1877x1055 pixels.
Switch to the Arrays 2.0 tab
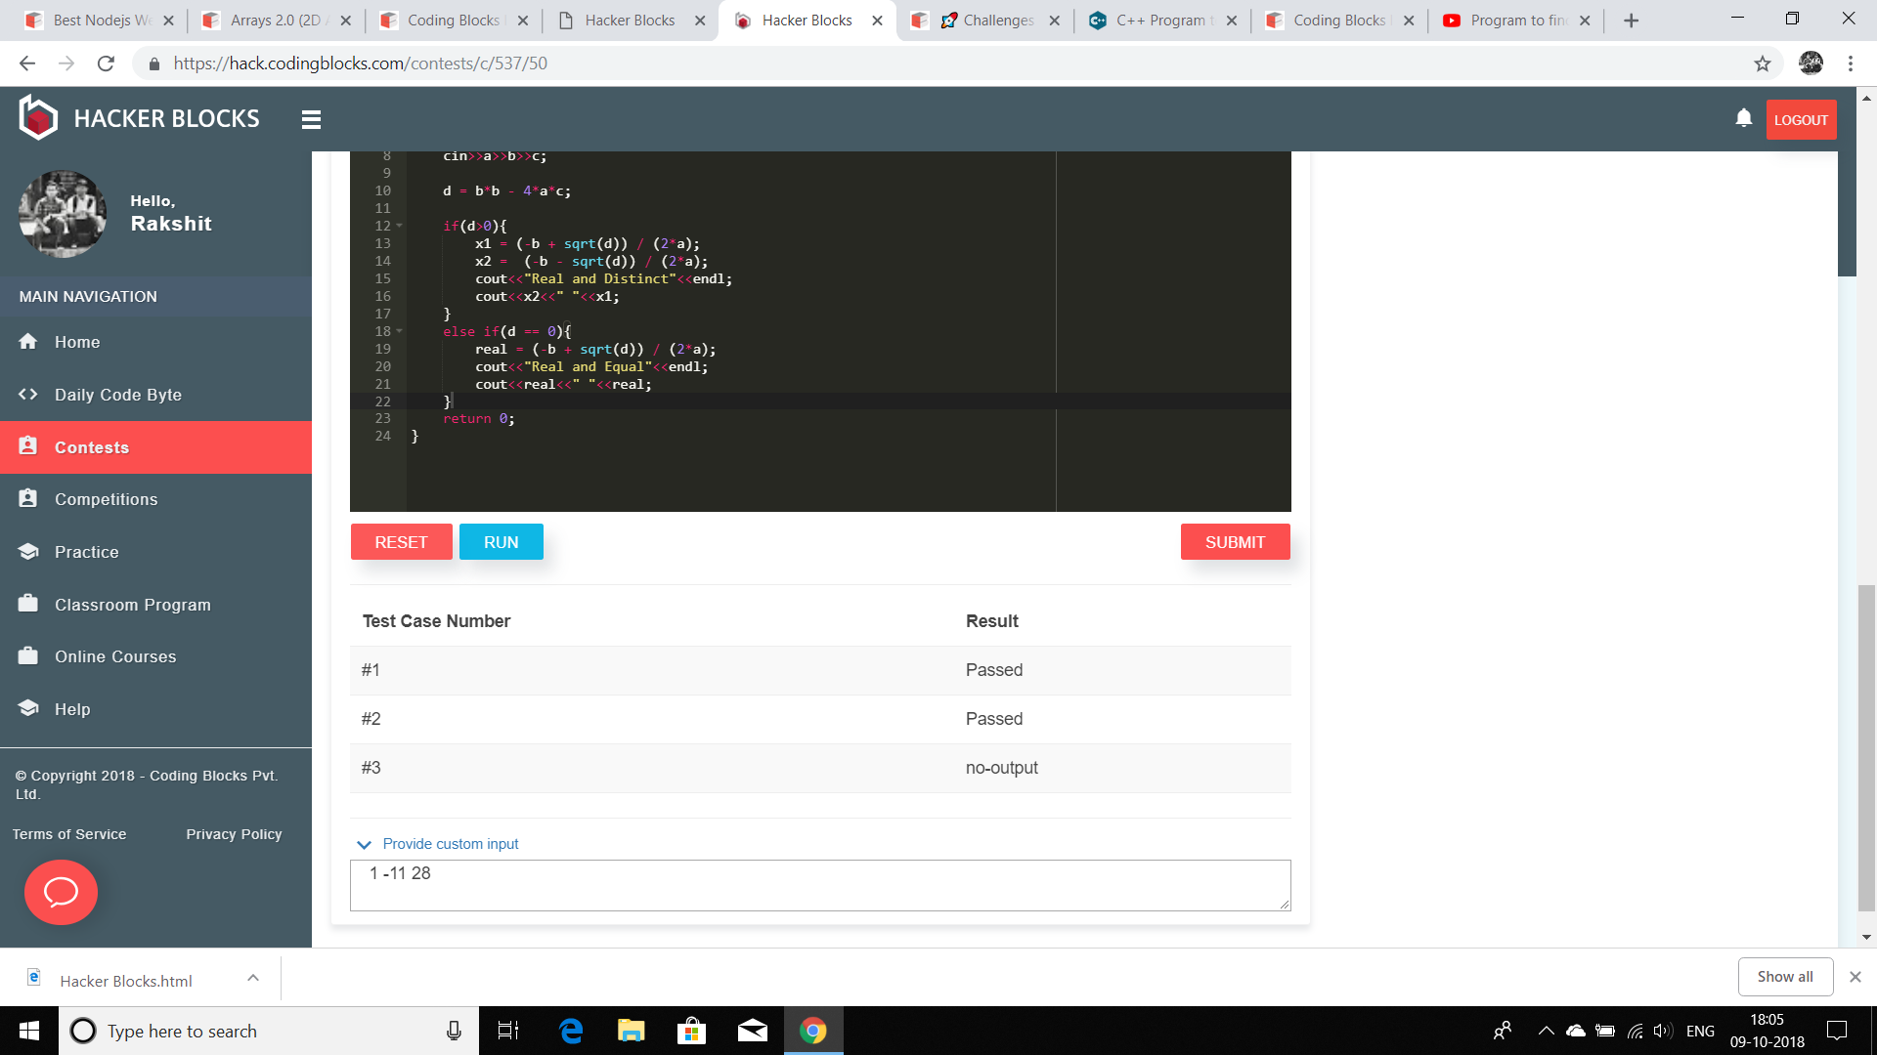coord(277,21)
